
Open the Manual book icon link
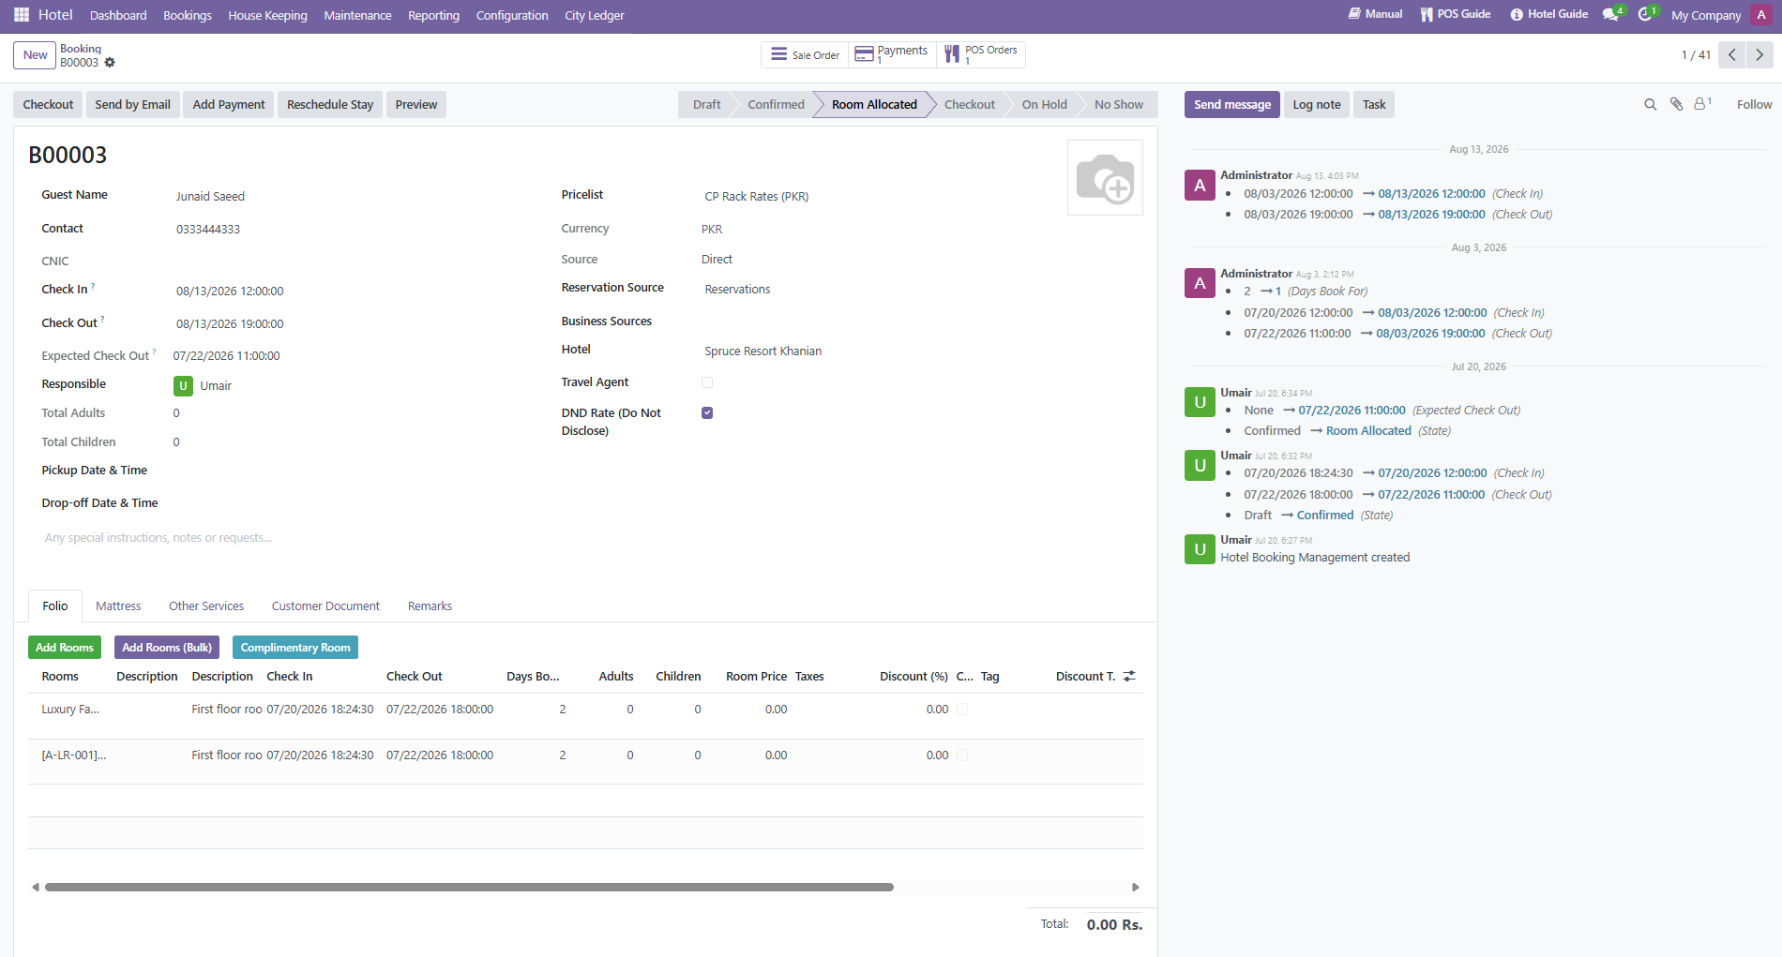[x=1375, y=14]
